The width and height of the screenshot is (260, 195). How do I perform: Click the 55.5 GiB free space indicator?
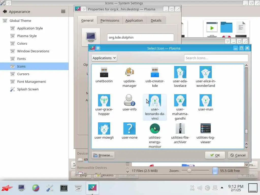(230, 171)
